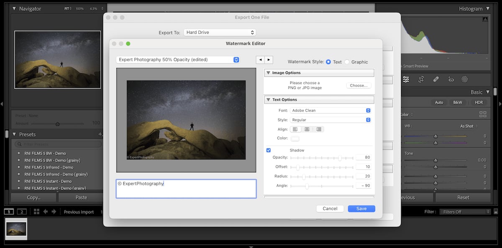Click the right arrow to view next watermark preset

click(x=269, y=60)
